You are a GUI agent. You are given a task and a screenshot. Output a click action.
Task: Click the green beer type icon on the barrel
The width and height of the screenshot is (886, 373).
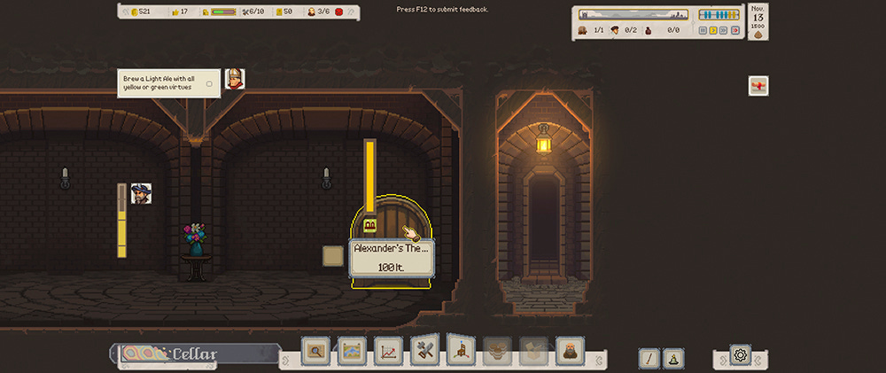click(x=370, y=226)
